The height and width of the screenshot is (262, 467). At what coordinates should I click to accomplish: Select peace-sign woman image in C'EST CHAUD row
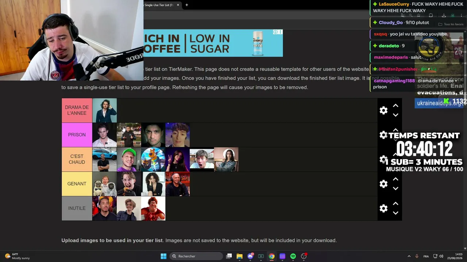click(x=178, y=159)
